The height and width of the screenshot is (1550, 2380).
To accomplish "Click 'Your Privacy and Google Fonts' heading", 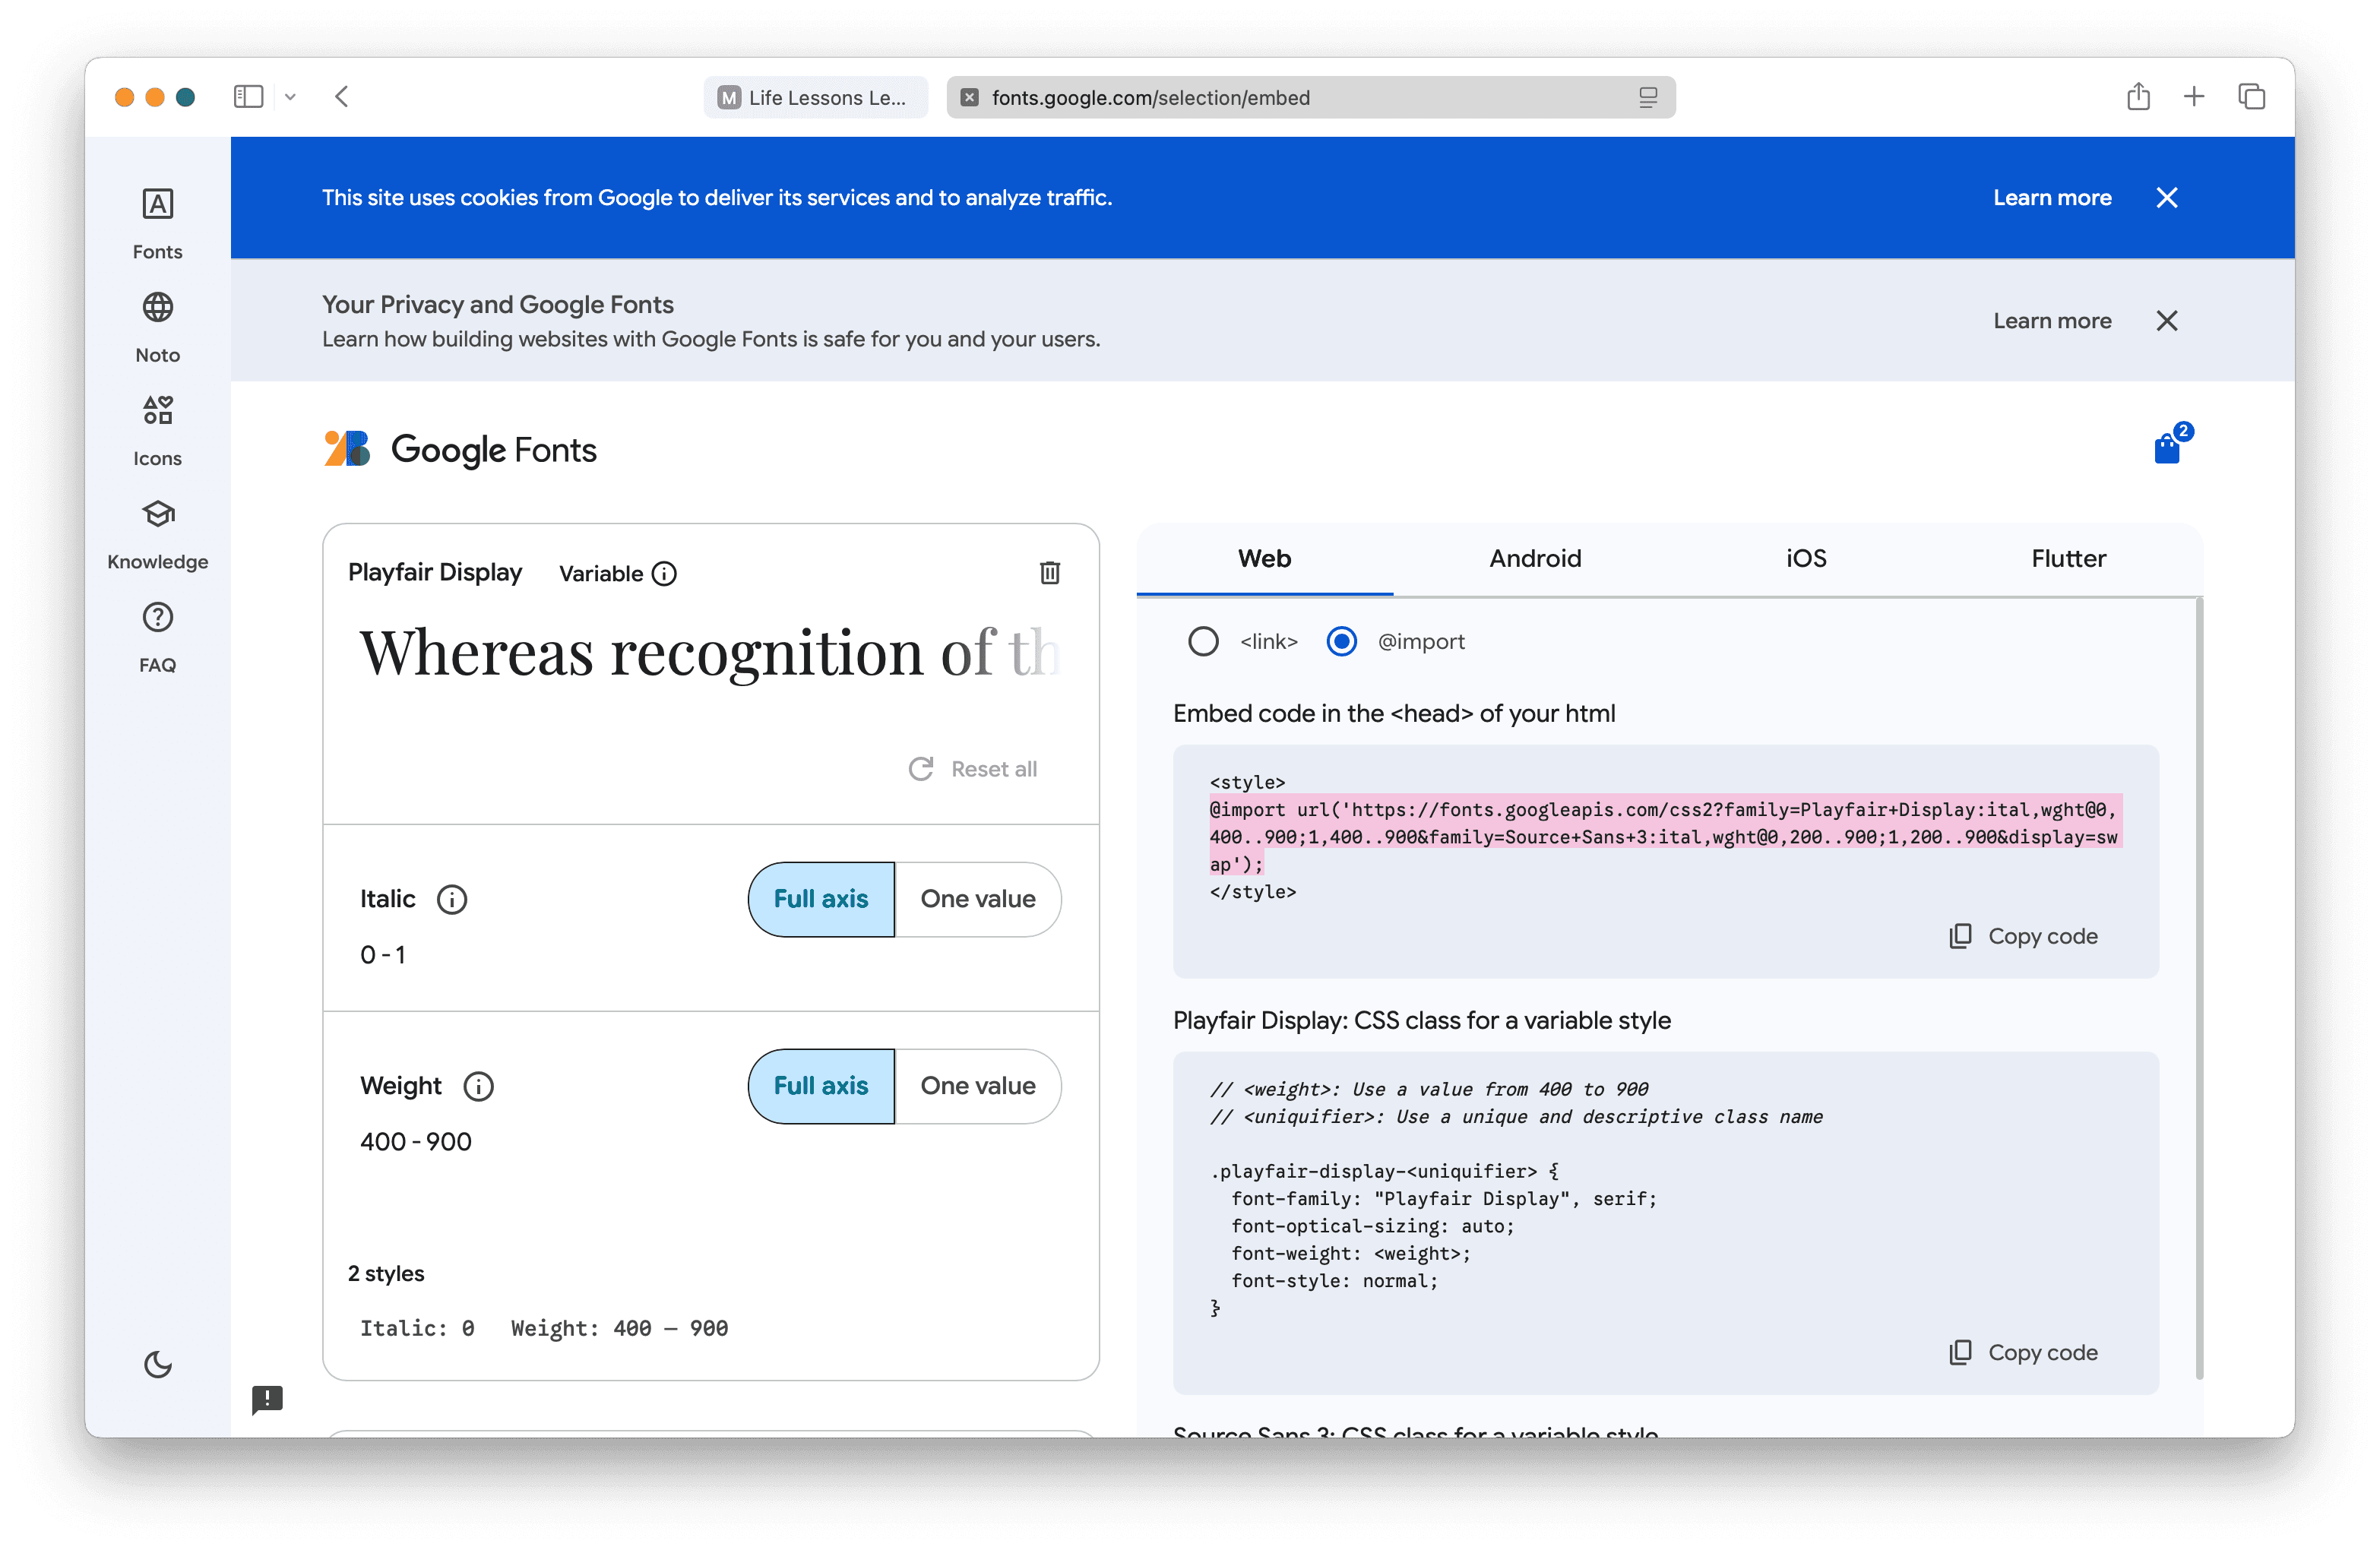I will [x=498, y=305].
